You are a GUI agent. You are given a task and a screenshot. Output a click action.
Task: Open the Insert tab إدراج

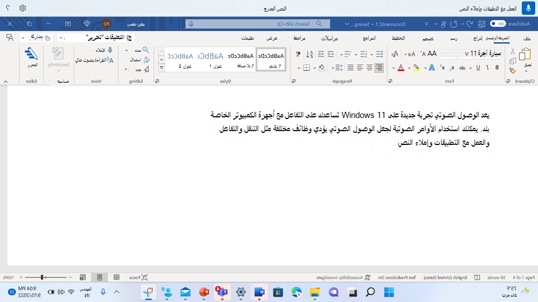click(478, 39)
